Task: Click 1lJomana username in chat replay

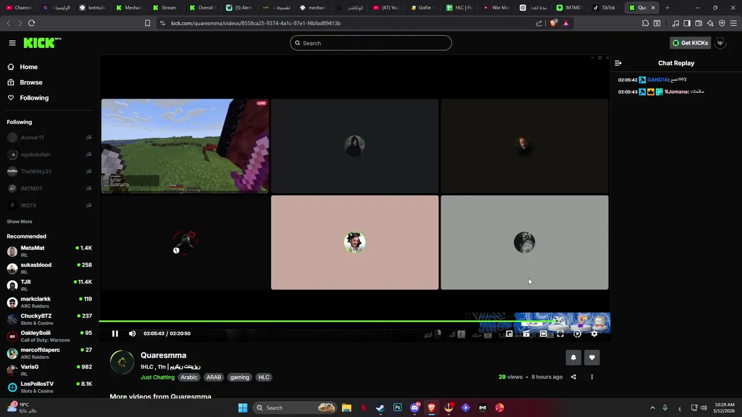Action: [x=676, y=92]
